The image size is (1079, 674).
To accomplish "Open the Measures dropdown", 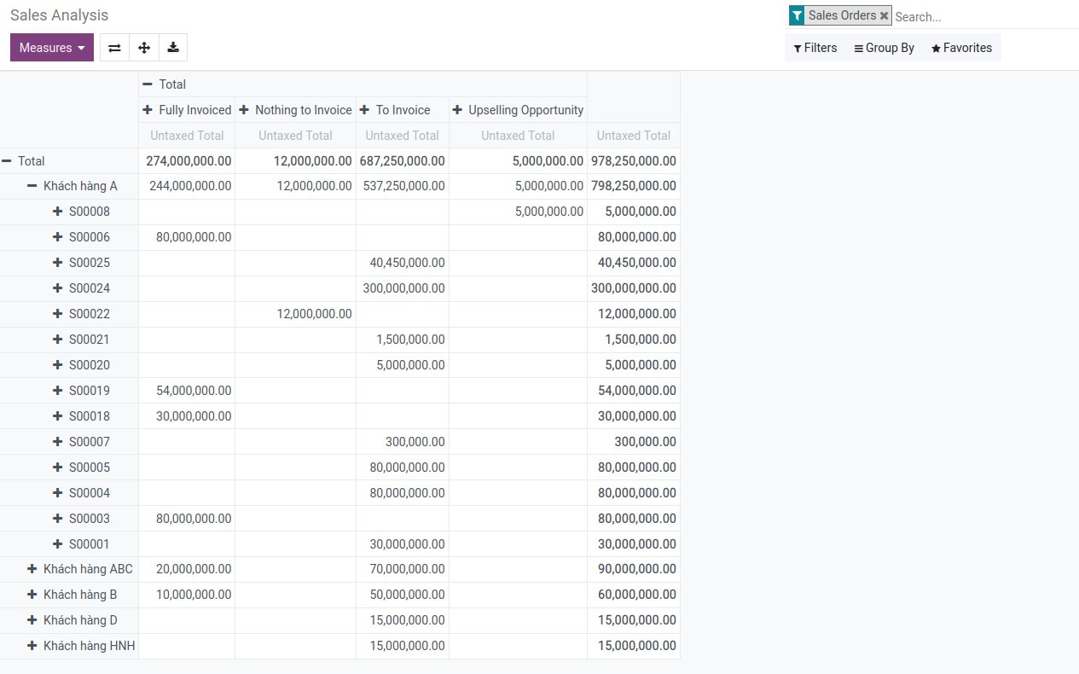I will pyautogui.click(x=50, y=47).
